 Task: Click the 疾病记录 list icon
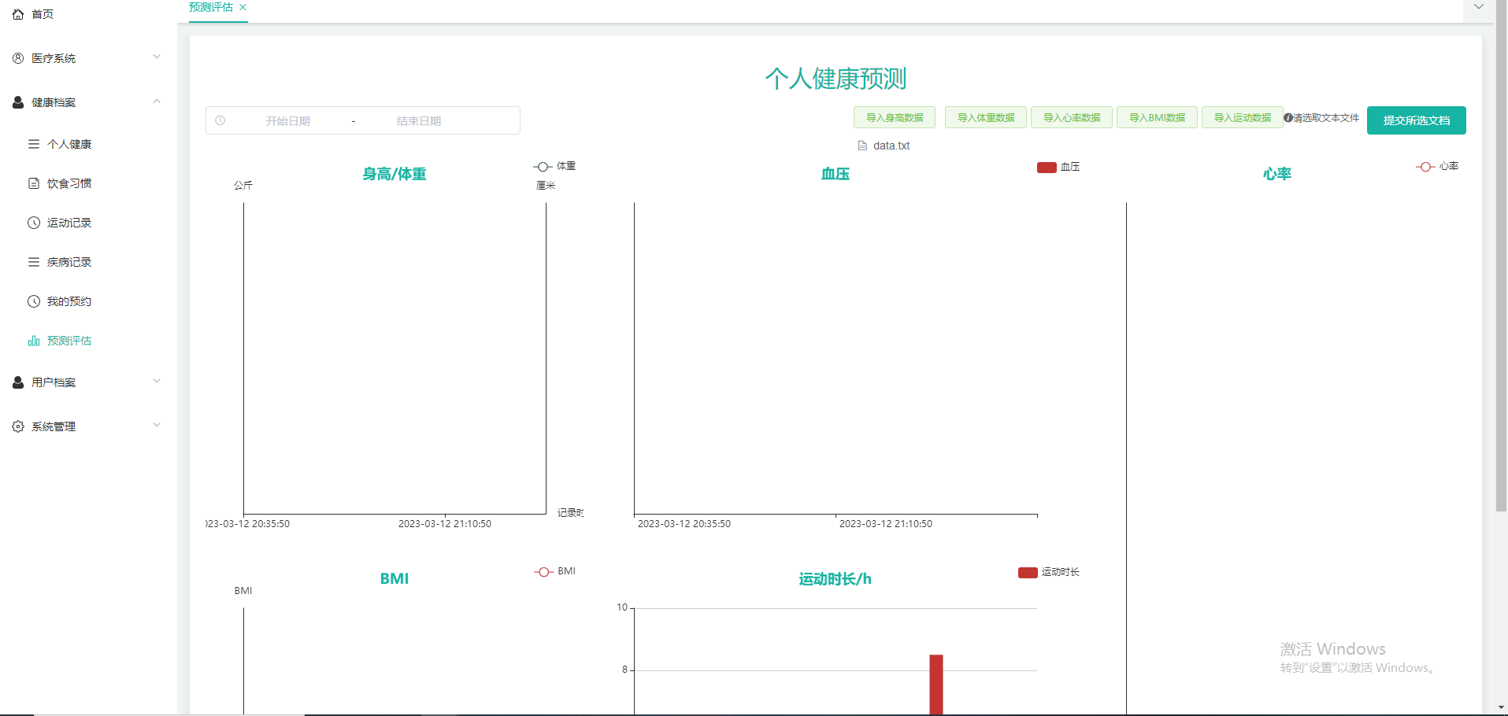click(34, 262)
